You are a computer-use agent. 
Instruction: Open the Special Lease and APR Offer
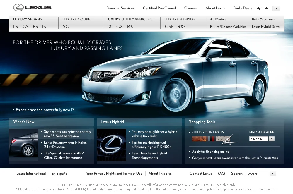tap(64, 155)
